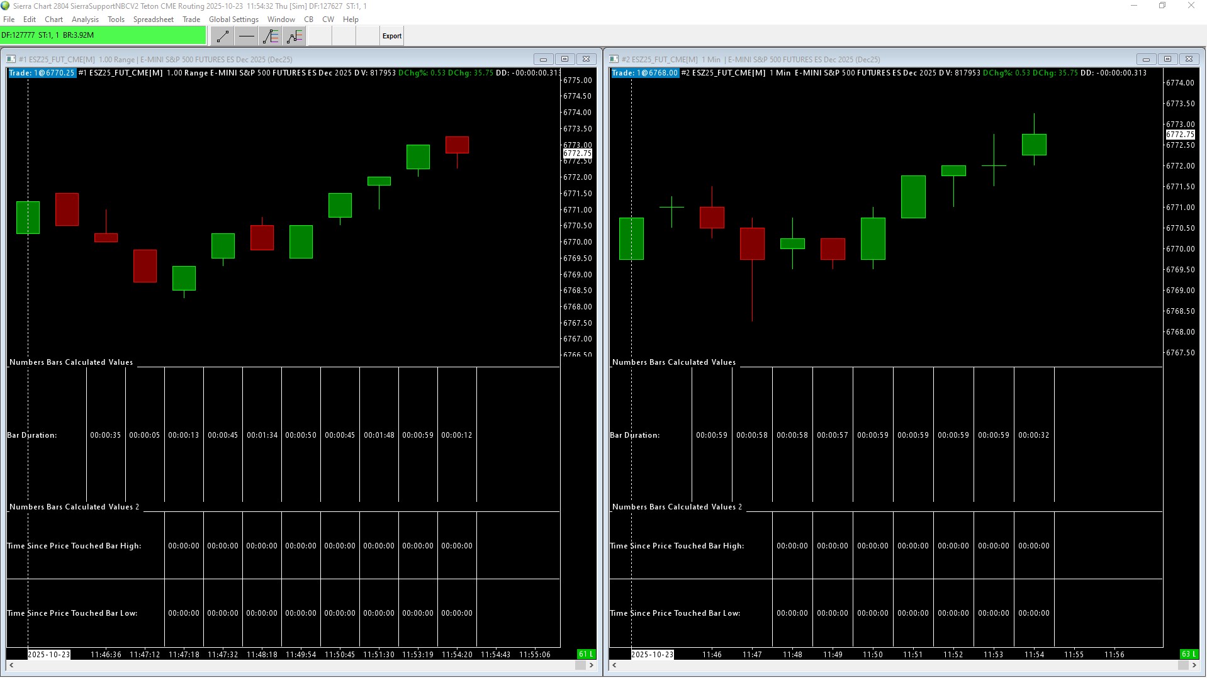
Task: Open the Window menu
Action: 281,19
